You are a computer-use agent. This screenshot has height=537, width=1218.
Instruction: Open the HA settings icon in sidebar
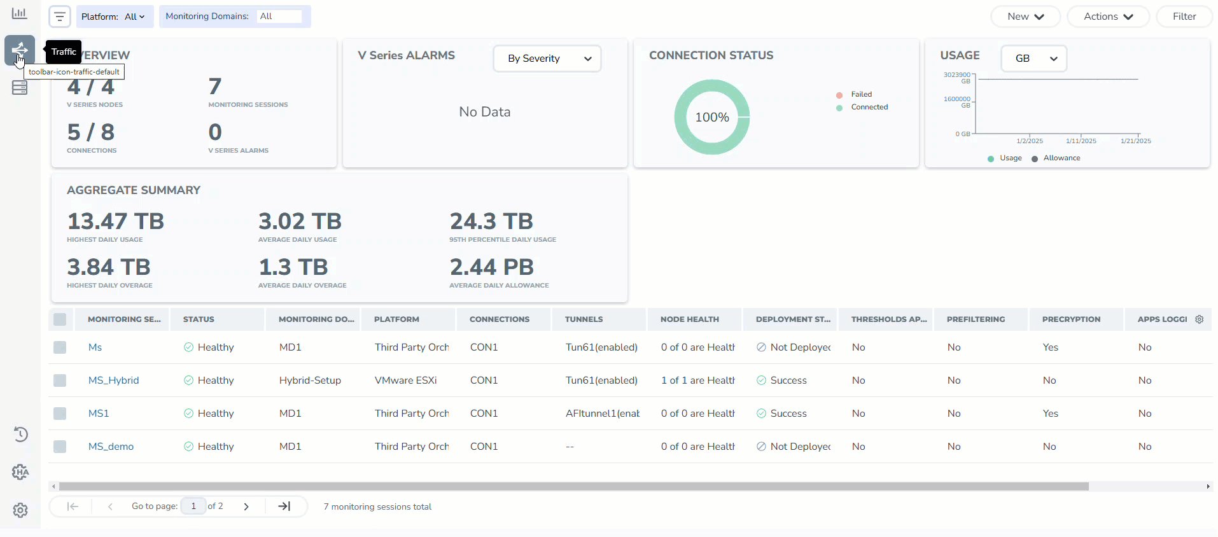pyautogui.click(x=20, y=472)
